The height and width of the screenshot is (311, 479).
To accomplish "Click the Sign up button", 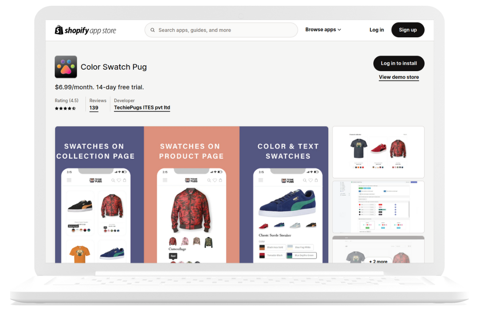I will tap(408, 30).
